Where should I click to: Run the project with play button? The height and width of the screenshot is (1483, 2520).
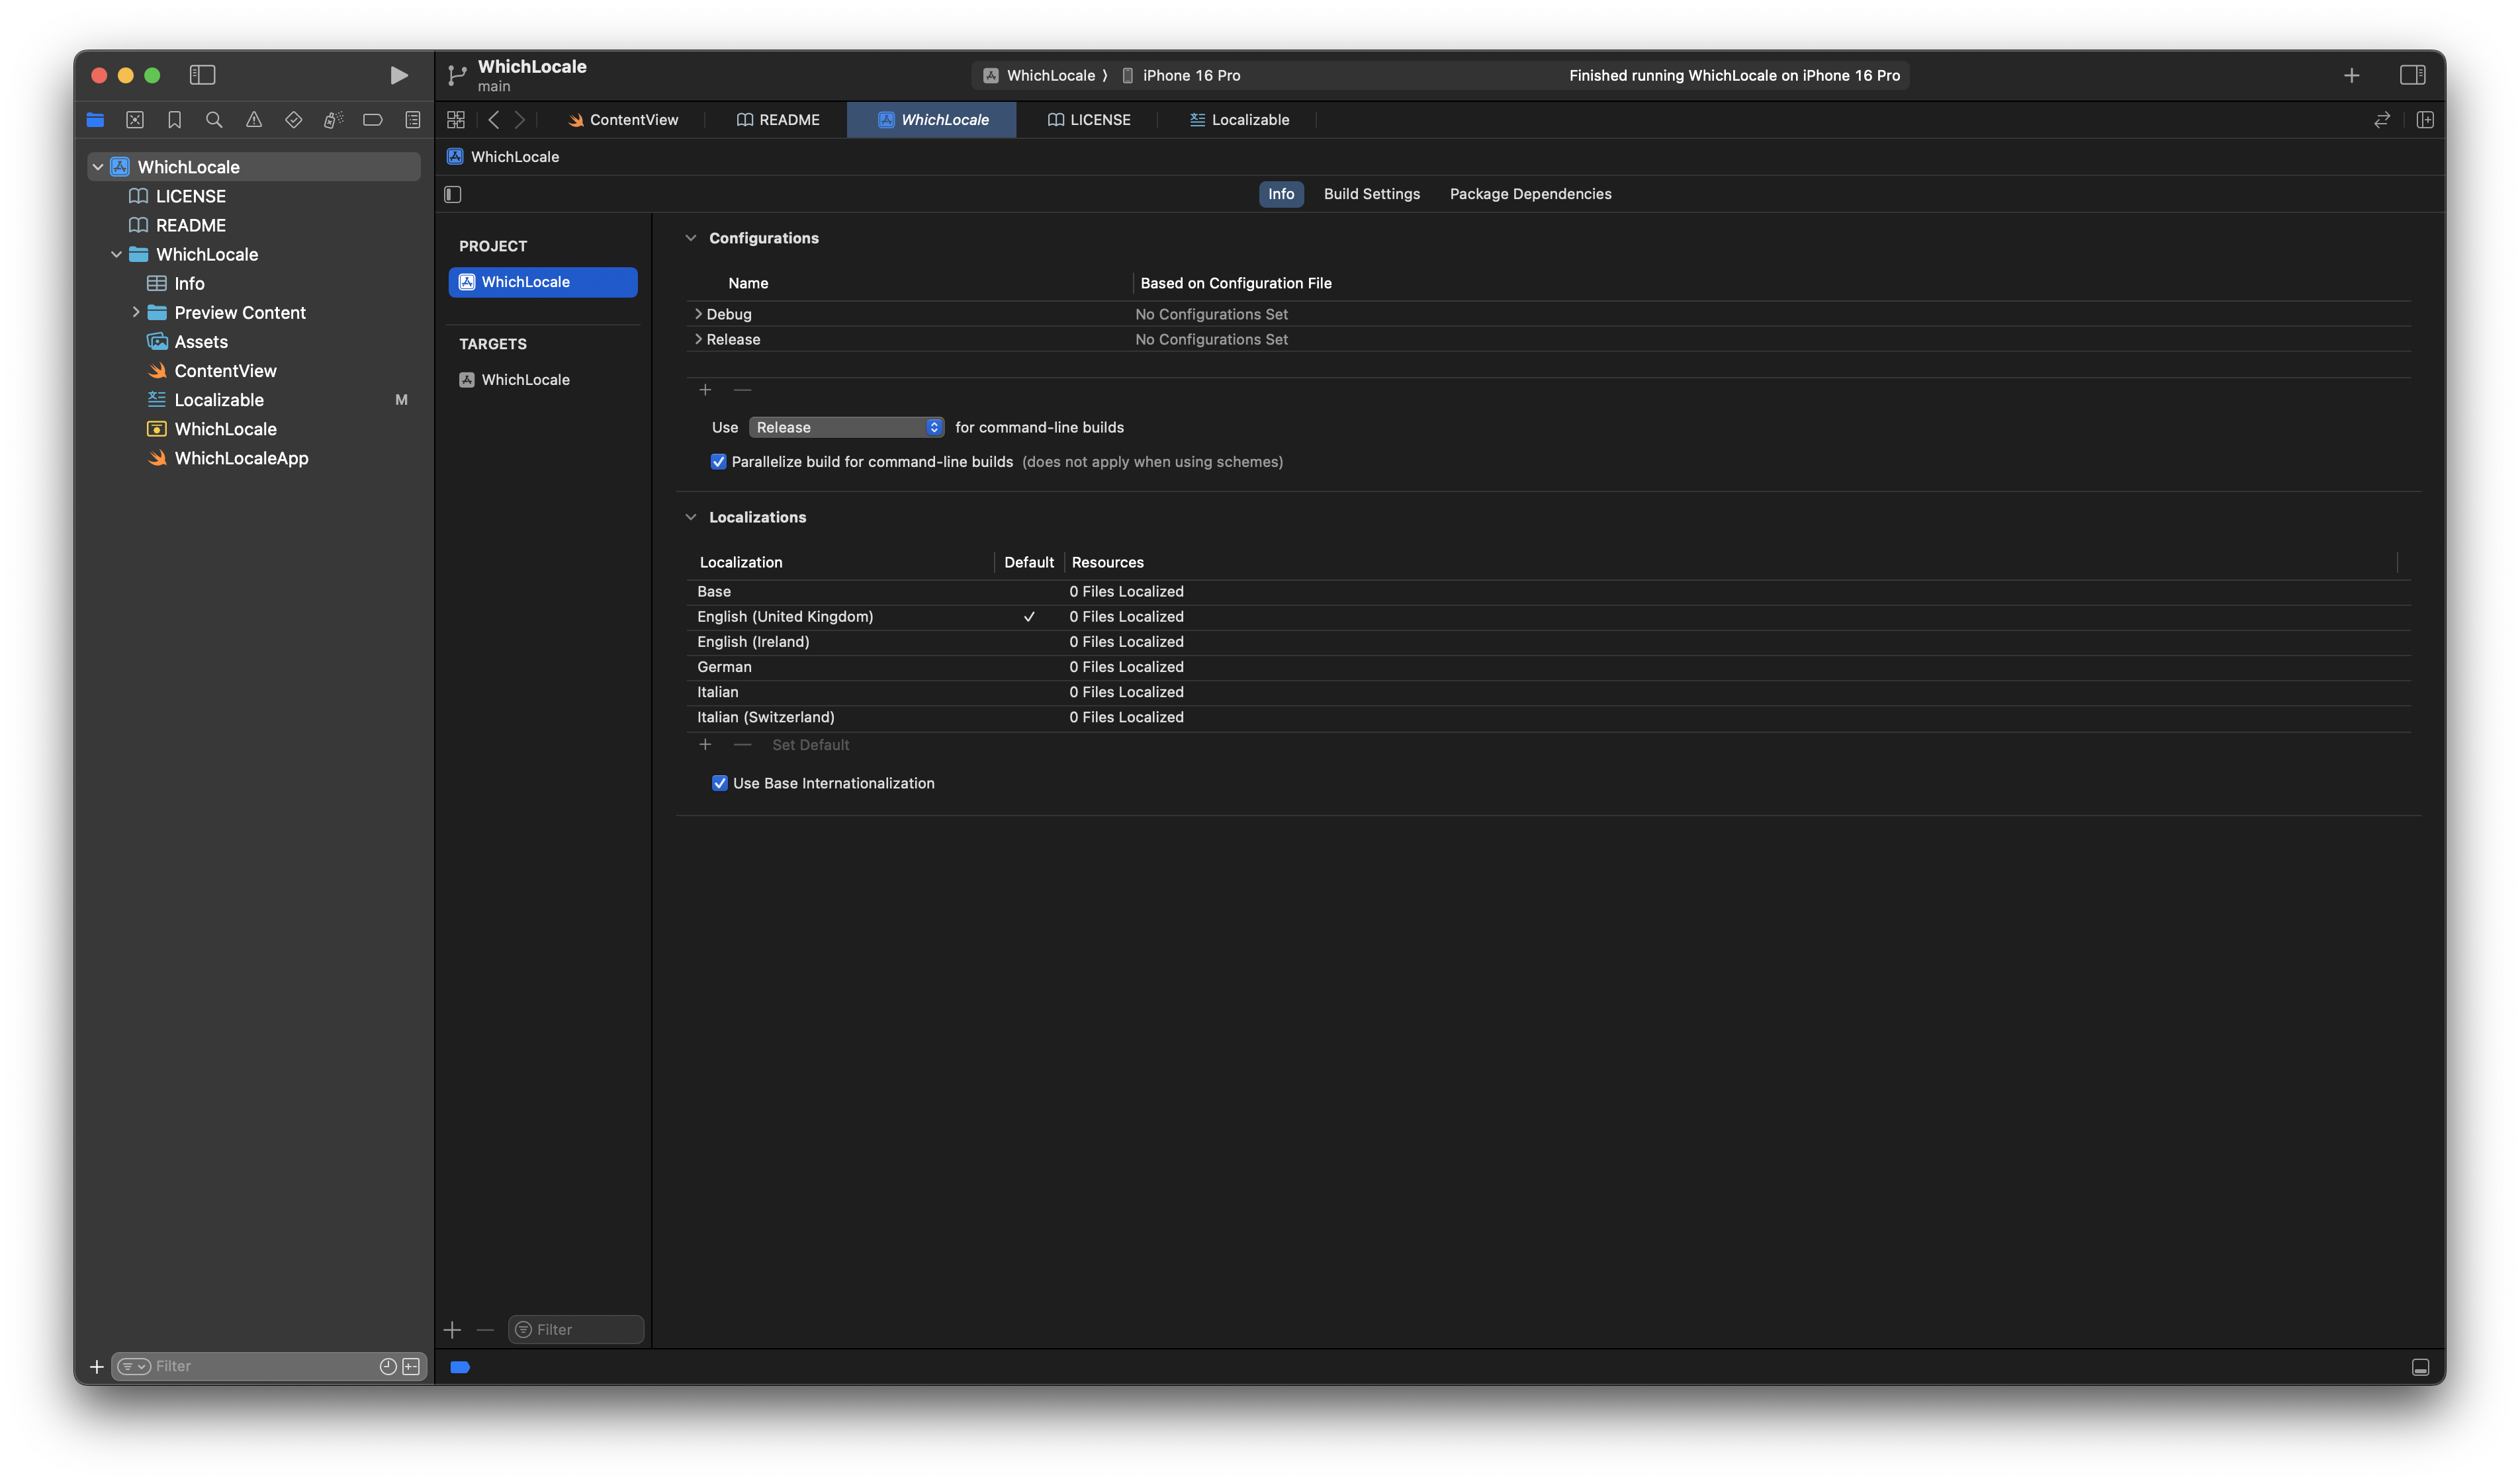[x=398, y=75]
